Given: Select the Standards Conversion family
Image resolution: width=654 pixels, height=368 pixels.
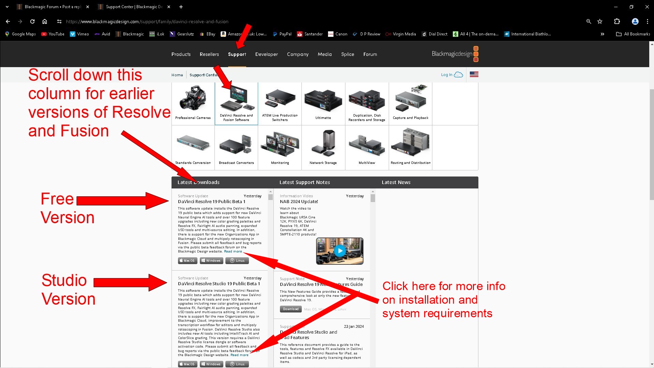Looking at the screenshot, I should (x=193, y=148).
